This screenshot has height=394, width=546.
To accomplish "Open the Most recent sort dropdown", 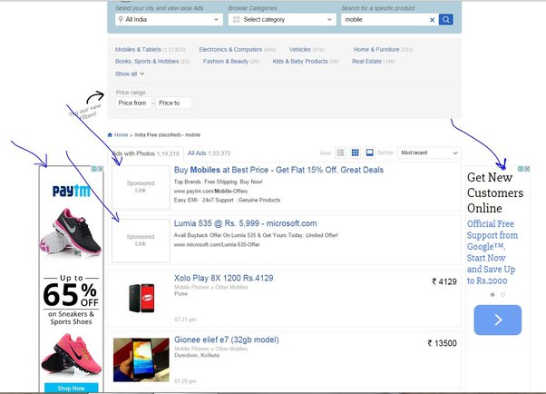I will (429, 153).
